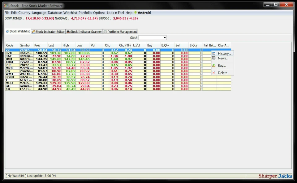Screen dimensions: 297x183
Task: Click the Android robot icon in the menu bar
Action: click(x=135, y=13)
